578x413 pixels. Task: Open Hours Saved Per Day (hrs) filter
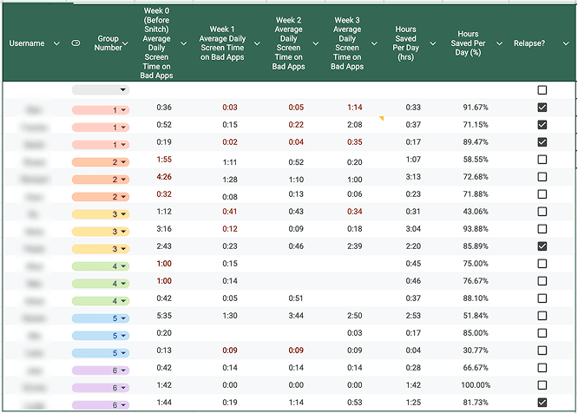433,43
